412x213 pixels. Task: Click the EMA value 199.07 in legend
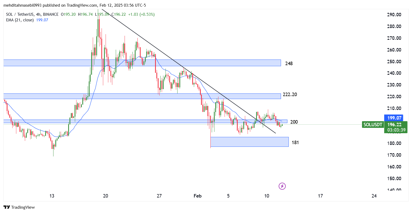point(42,20)
